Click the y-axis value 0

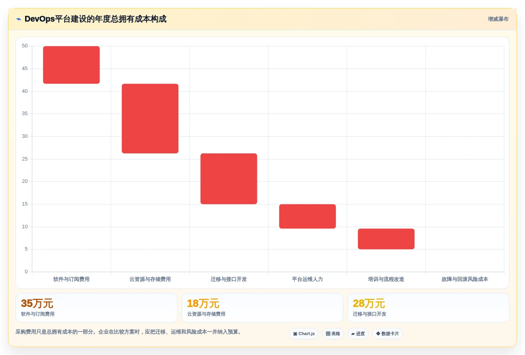tap(26, 272)
